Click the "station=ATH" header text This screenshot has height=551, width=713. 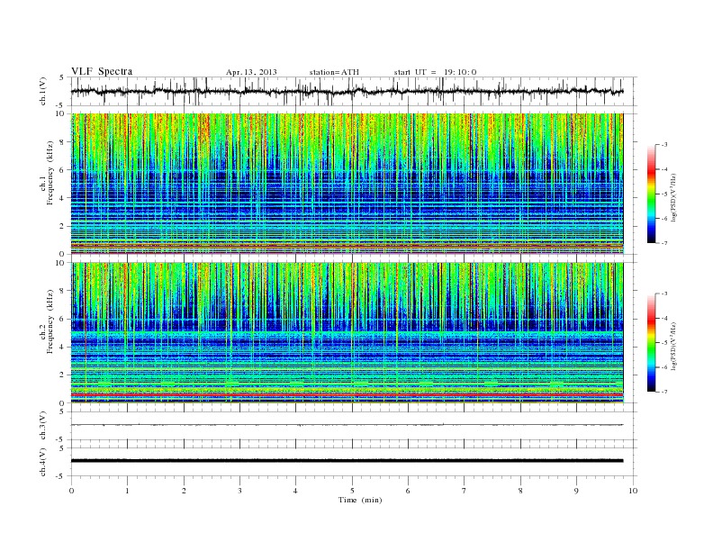[334, 72]
